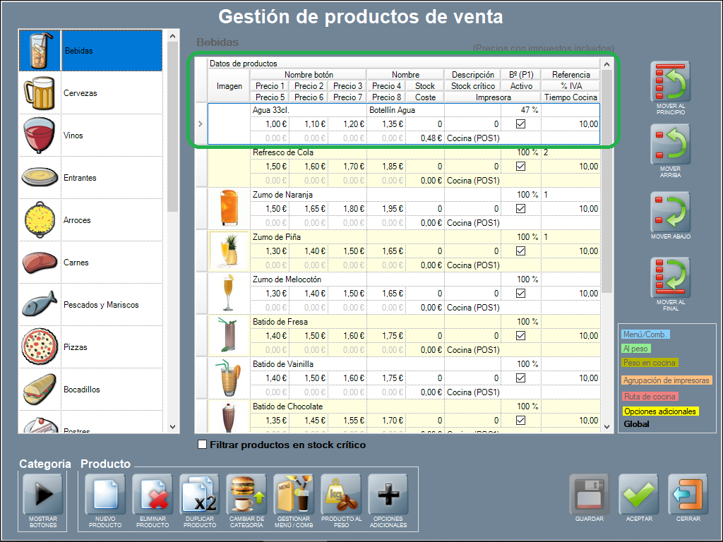
Task: Click the Duplicar Producto x2 icon
Action: [199, 495]
